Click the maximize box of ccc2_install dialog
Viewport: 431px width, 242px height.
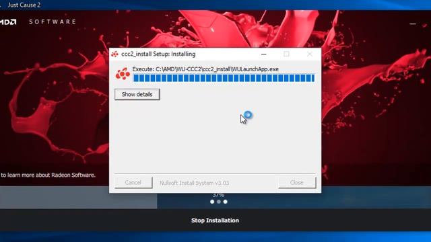286,54
